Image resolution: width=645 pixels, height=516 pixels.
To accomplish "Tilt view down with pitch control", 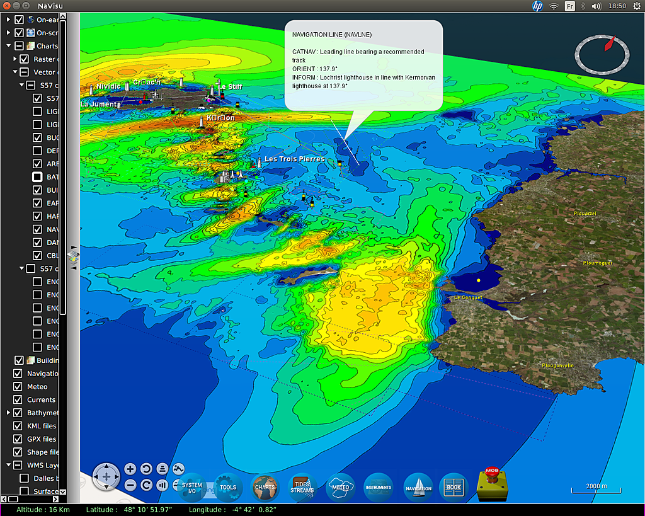I will (162, 485).
